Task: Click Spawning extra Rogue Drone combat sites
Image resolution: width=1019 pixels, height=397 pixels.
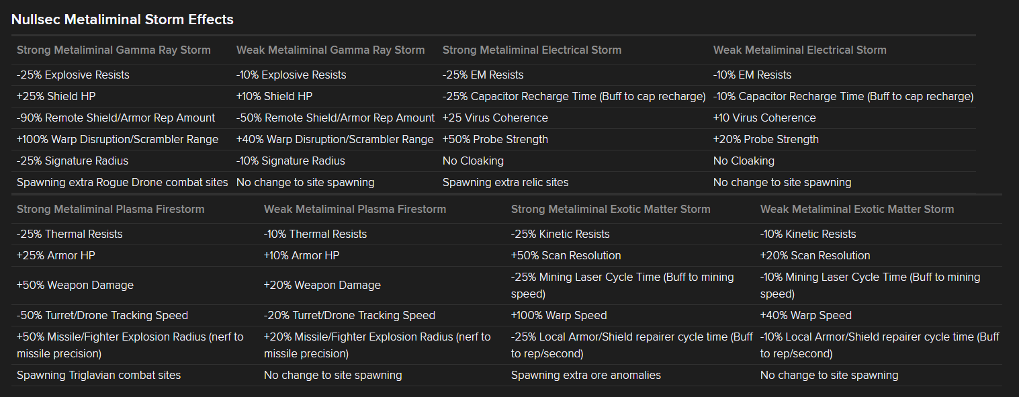Action: [x=122, y=182]
